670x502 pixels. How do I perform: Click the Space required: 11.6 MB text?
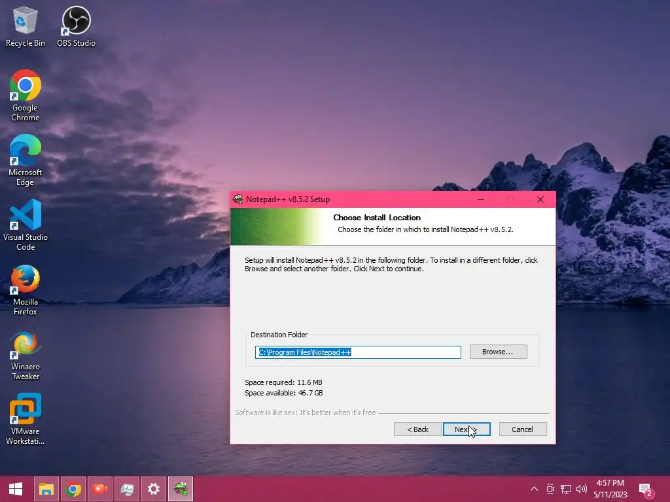[x=283, y=382]
